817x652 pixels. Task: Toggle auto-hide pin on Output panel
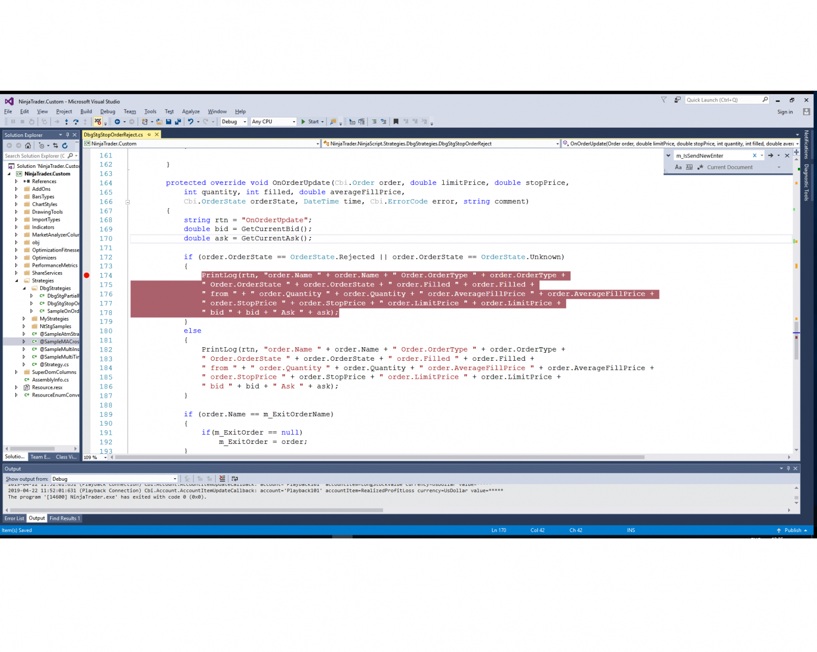click(788, 468)
